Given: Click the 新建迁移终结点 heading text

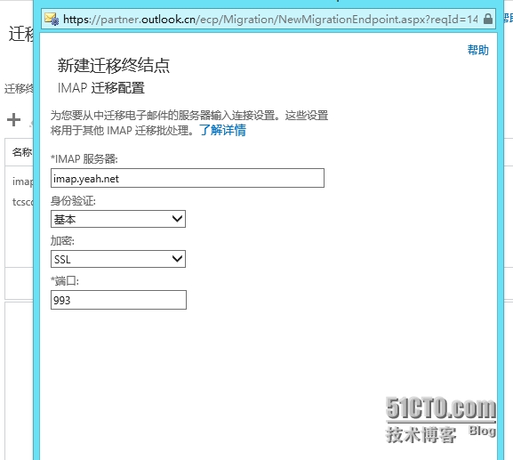Looking at the screenshot, I should point(114,65).
